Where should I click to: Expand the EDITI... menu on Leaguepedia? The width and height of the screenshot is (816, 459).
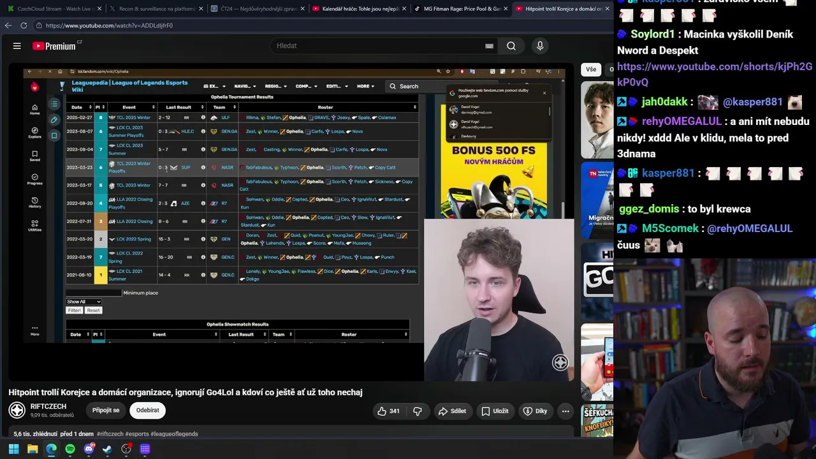tap(337, 86)
